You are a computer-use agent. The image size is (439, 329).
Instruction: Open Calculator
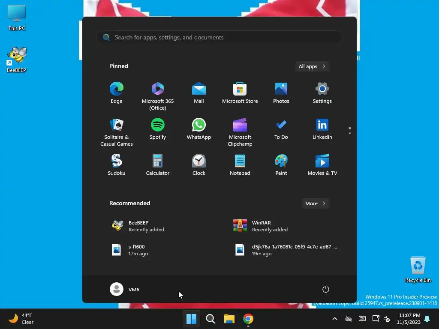coord(158,165)
